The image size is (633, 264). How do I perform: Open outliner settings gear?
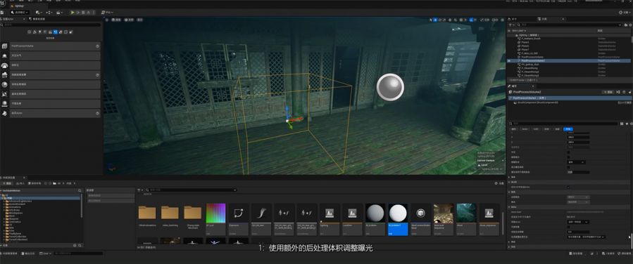[x=631, y=25]
